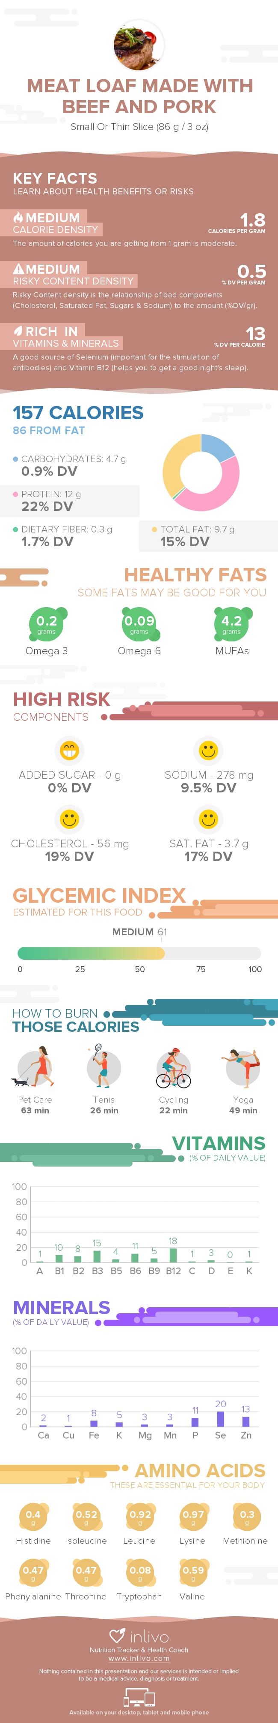Screen dimensions: 278x1723
Task: Click the inlivo heart logo
Action: coord(117,1636)
